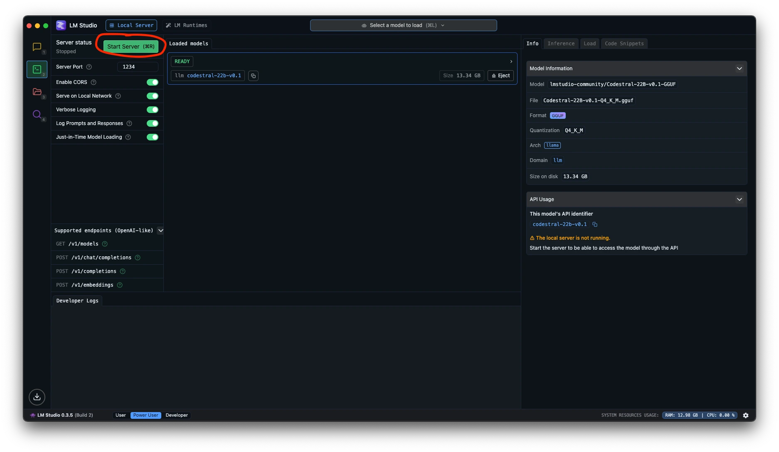Screen dimensions: 779x452
Task: Expand the loaded model card chevron
Action: pos(511,61)
